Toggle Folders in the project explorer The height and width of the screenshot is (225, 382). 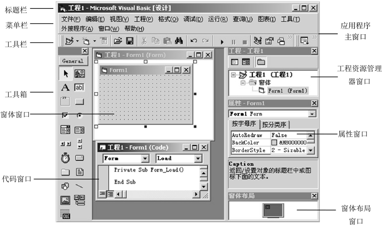coord(261,62)
